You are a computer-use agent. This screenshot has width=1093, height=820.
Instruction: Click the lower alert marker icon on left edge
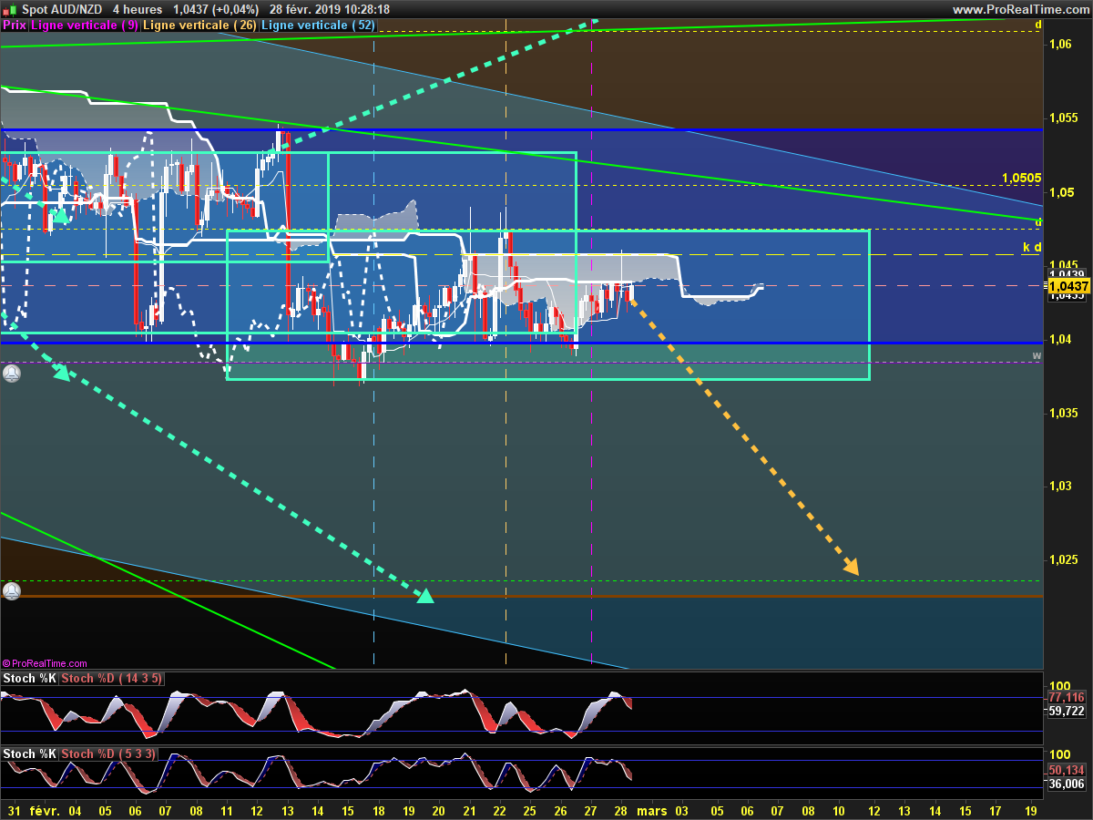[x=12, y=591]
